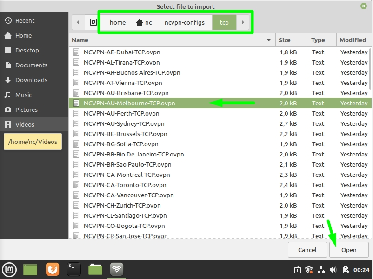This screenshot has height=279, width=373.
Task: Toggle the Name column sort arrow
Action: [x=269, y=40]
